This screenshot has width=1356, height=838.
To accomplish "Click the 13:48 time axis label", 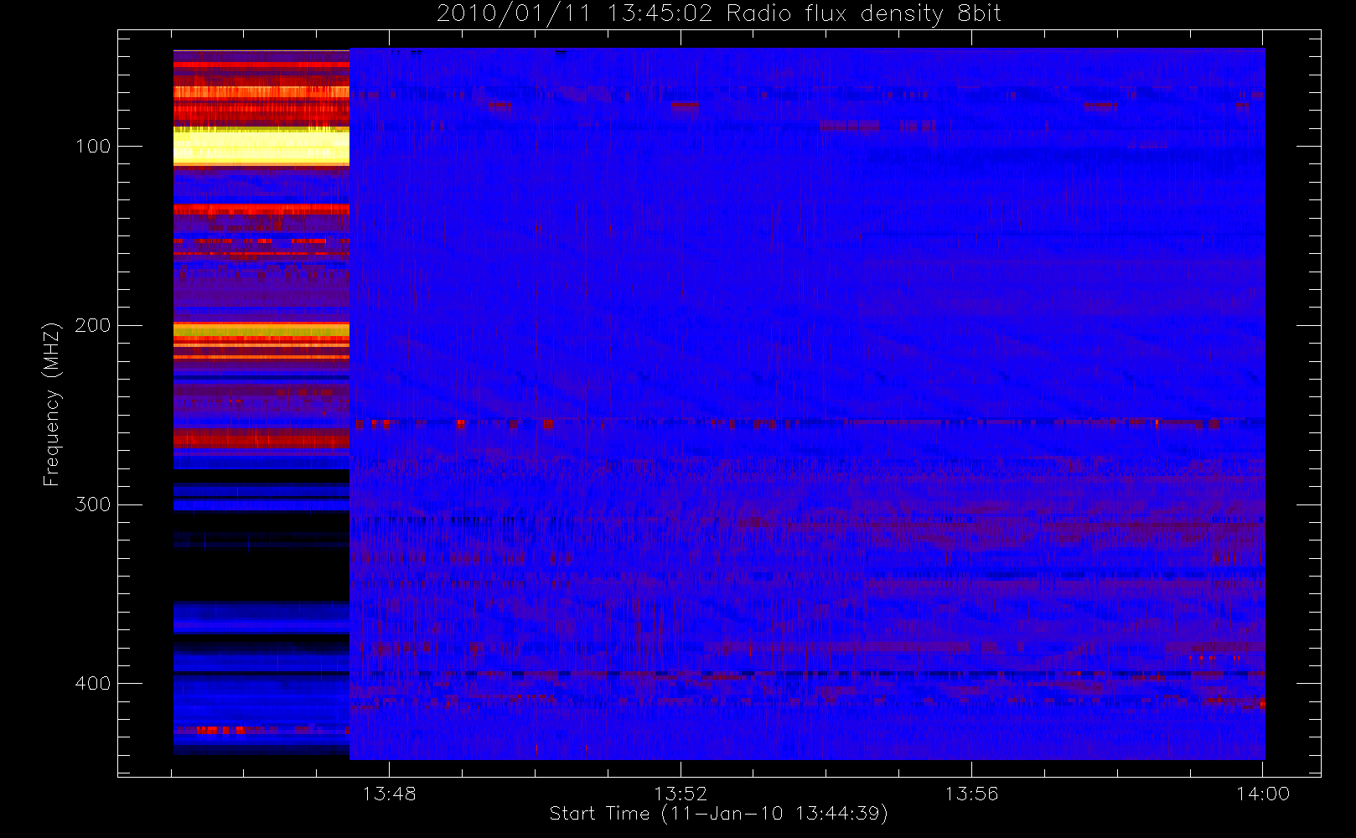I will [x=389, y=794].
